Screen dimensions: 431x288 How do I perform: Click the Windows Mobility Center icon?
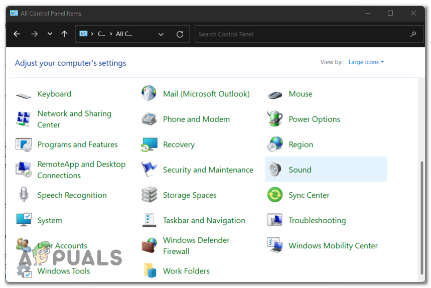pos(275,245)
